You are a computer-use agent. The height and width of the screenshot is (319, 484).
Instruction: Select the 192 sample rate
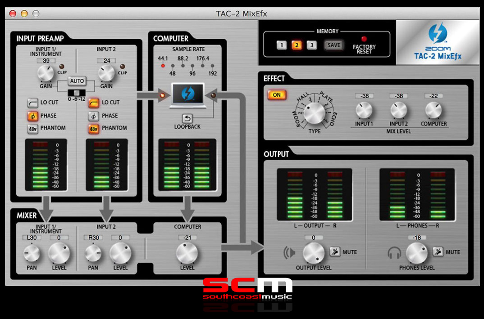click(212, 66)
